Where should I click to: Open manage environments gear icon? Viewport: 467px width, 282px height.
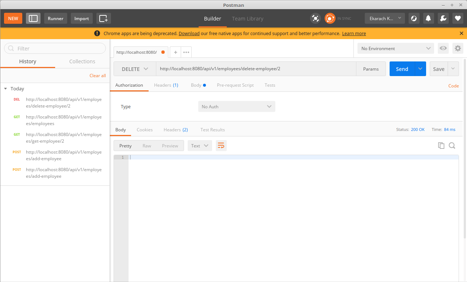tap(458, 48)
